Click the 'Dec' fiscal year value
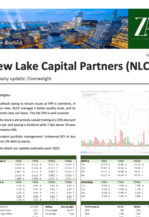149x217 pixels. pyautogui.click(x=72, y=214)
